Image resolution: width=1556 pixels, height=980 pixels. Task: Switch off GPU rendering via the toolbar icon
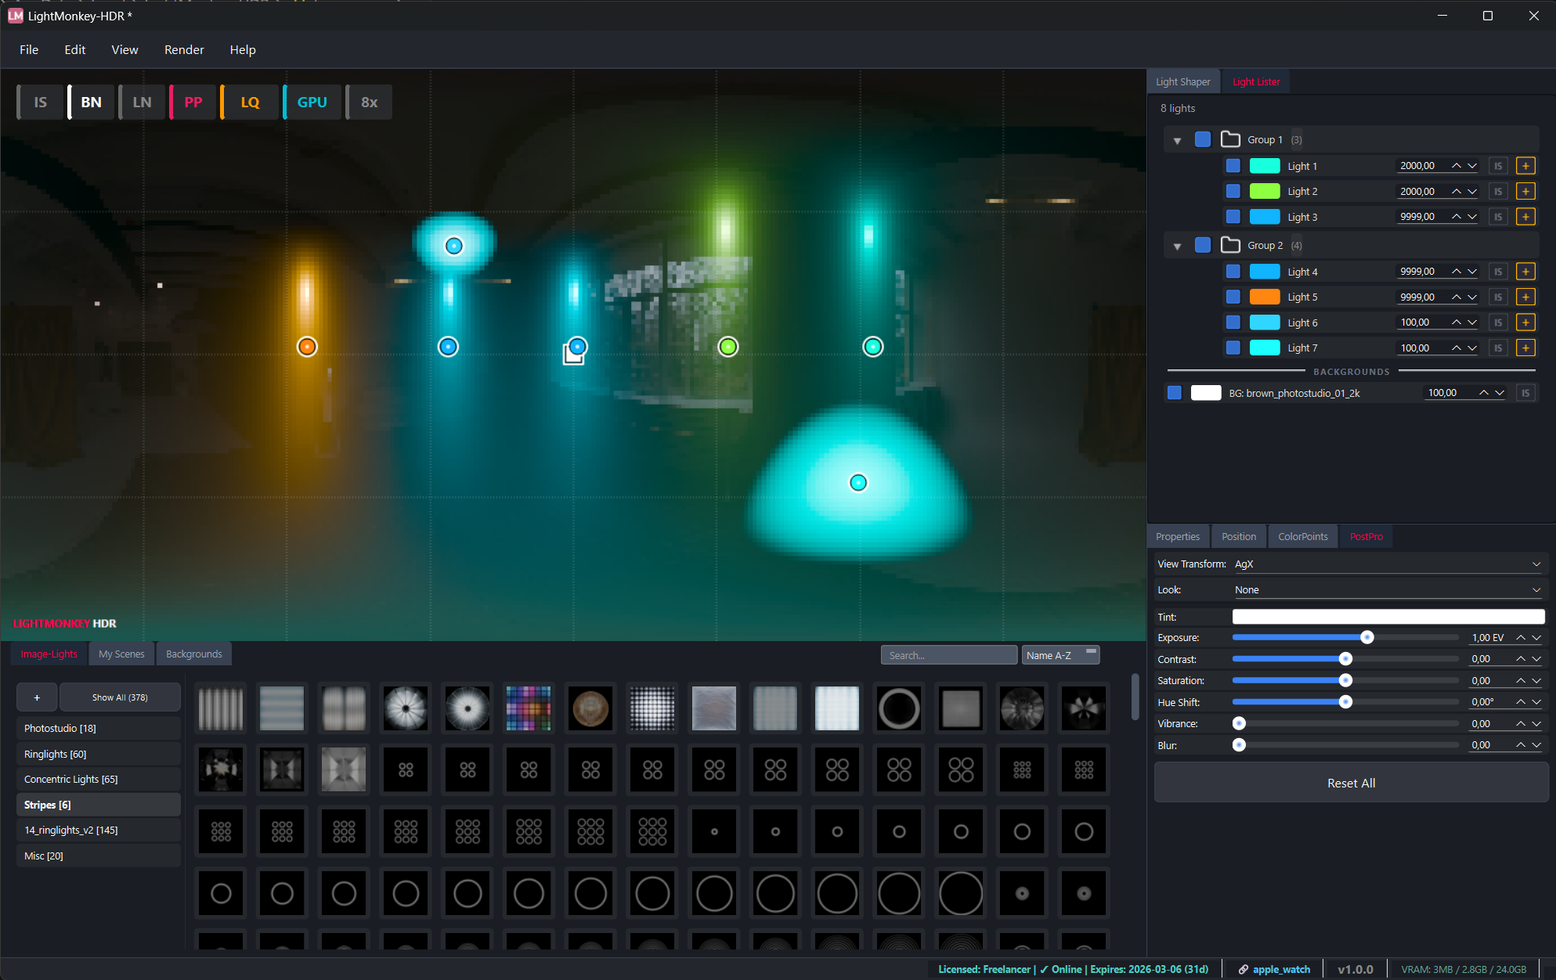311,102
